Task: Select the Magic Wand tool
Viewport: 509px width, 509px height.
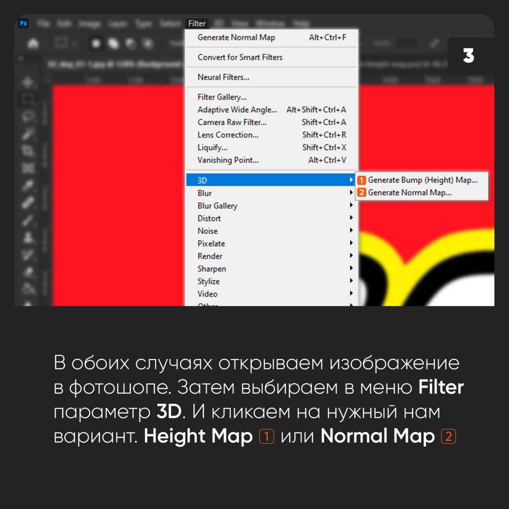Action: pyautogui.click(x=28, y=134)
